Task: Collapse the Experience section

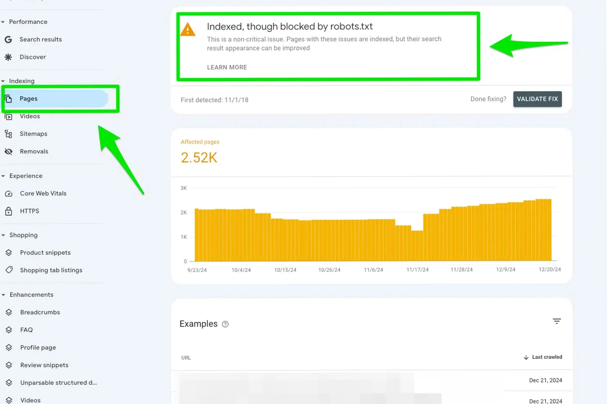Action: pyautogui.click(x=3, y=176)
